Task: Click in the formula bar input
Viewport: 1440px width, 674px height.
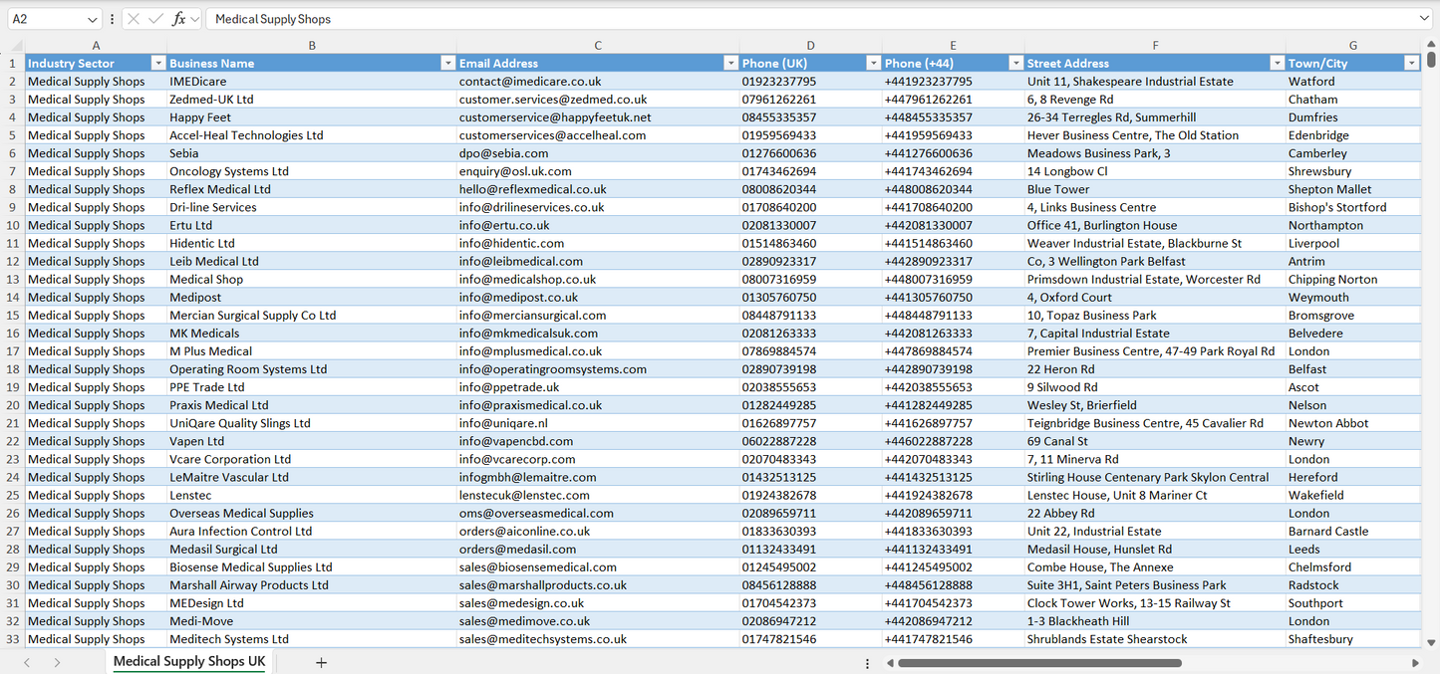Action: coord(817,19)
